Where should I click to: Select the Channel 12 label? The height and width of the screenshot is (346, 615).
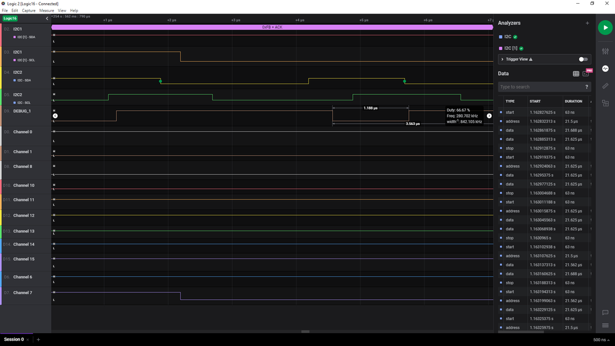point(24,215)
